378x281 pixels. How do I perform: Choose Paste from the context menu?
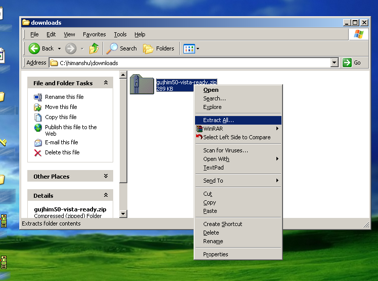point(238,211)
